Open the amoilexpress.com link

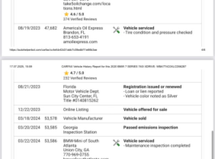(80, 42)
